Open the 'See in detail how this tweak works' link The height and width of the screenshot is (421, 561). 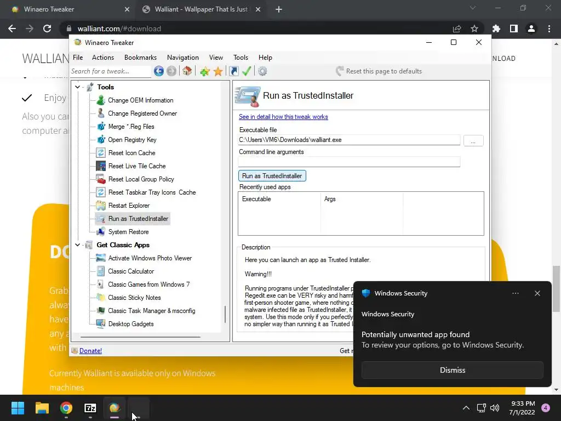283,117
